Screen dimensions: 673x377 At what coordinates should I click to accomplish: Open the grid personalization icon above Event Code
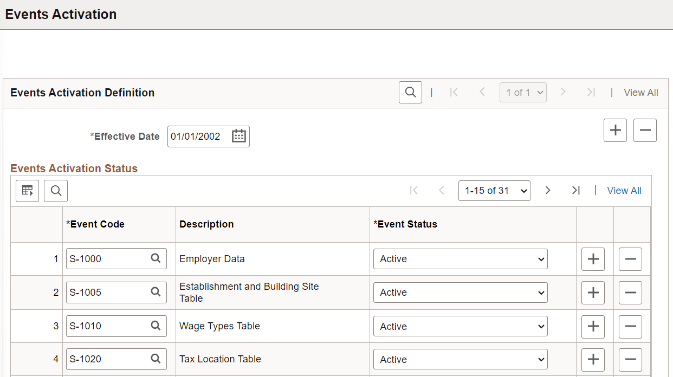(x=27, y=191)
